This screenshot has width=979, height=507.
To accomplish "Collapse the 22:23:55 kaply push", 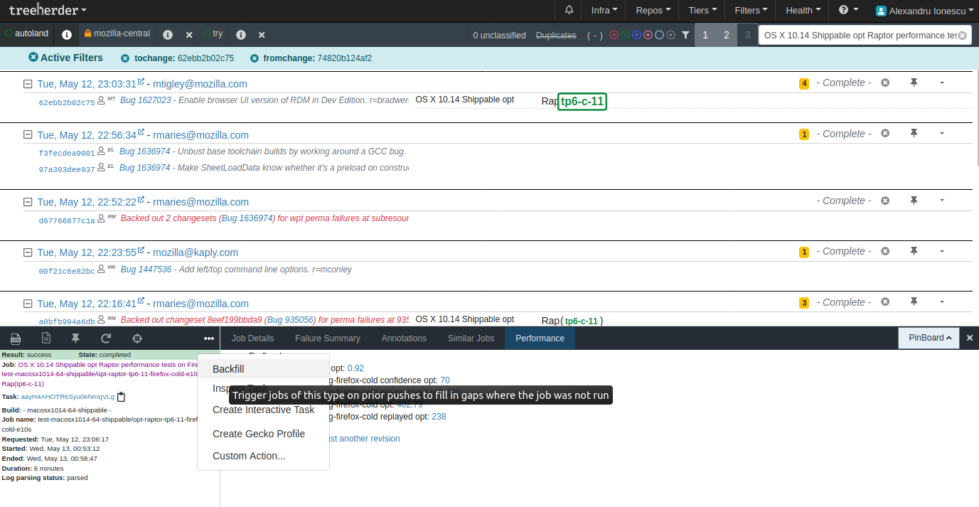I will click(x=28, y=252).
